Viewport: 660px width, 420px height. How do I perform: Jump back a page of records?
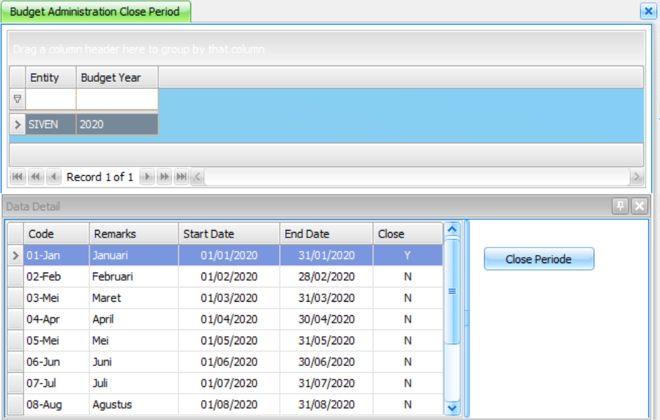36,177
